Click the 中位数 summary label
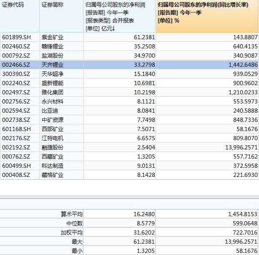This screenshot has width=259, height=255. tap(74, 223)
